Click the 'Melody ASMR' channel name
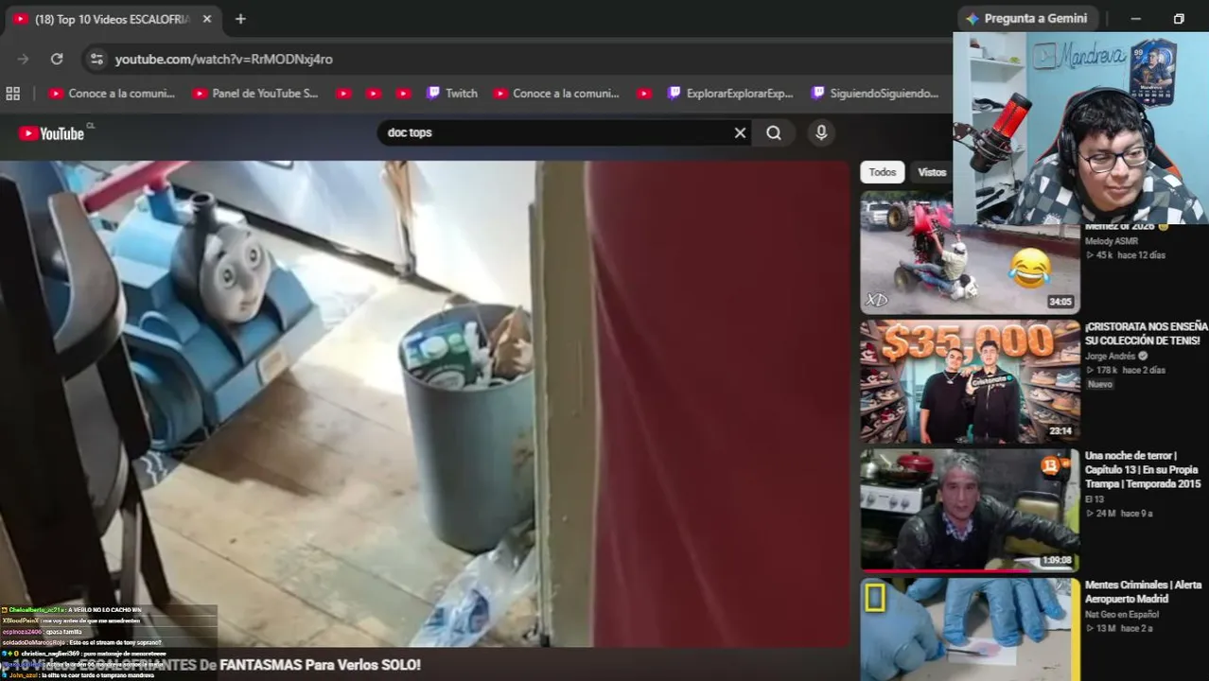The width and height of the screenshot is (1209, 681). [x=1112, y=241]
